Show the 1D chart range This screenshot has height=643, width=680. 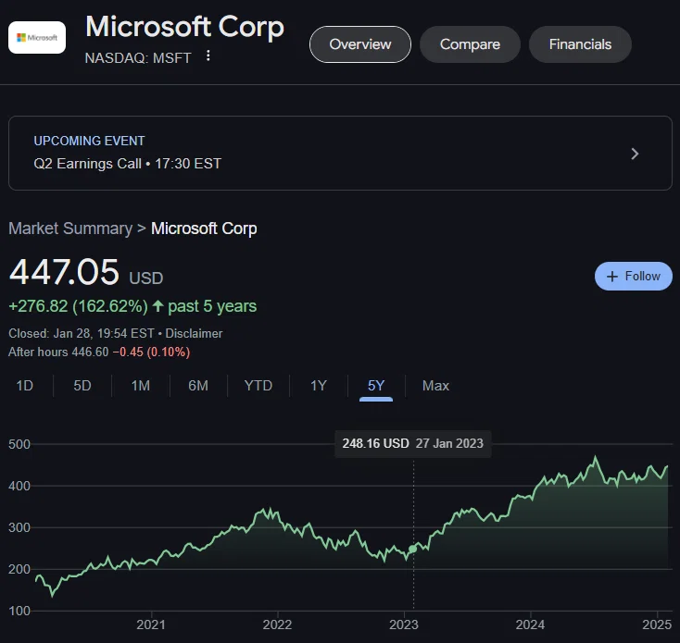[25, 386]
